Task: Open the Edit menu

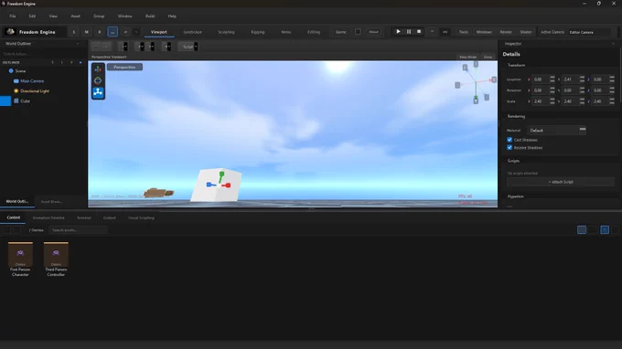Action: (x=32, y=16)
